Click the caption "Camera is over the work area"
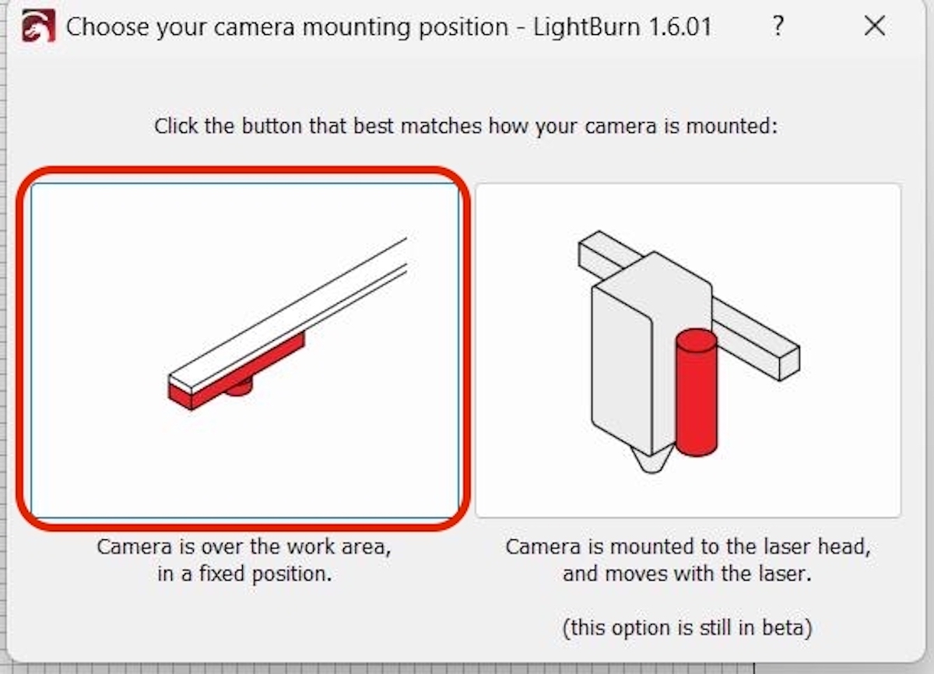 (244, 547)
